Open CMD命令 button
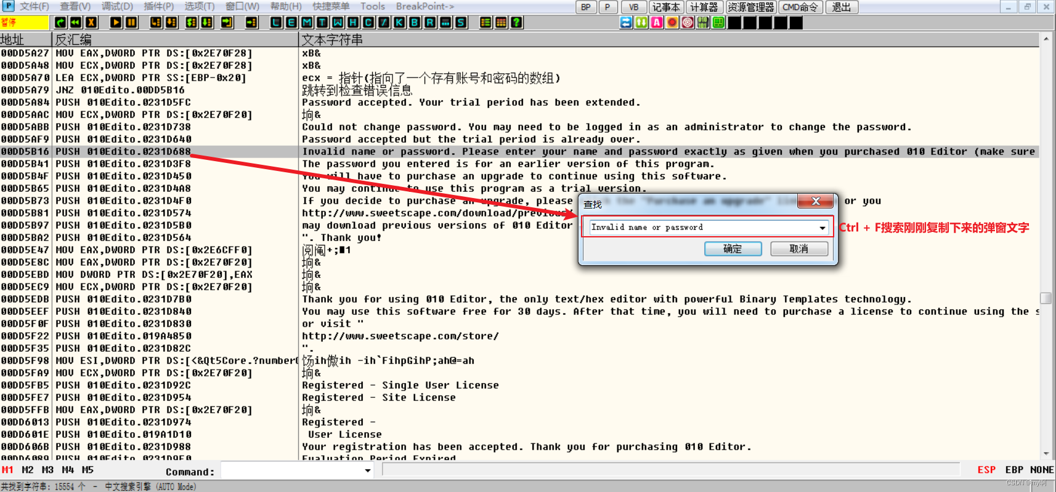 [801, 7]
